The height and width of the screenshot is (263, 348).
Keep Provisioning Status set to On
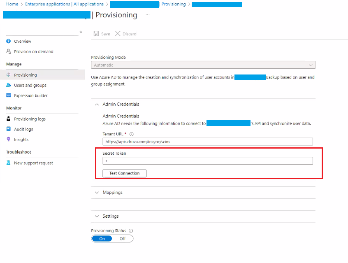(x=102, y=238)
